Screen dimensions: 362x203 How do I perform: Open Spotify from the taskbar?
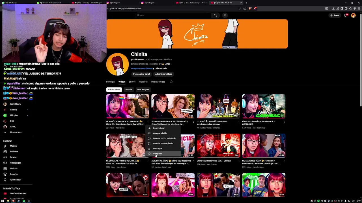click(24, 201)
